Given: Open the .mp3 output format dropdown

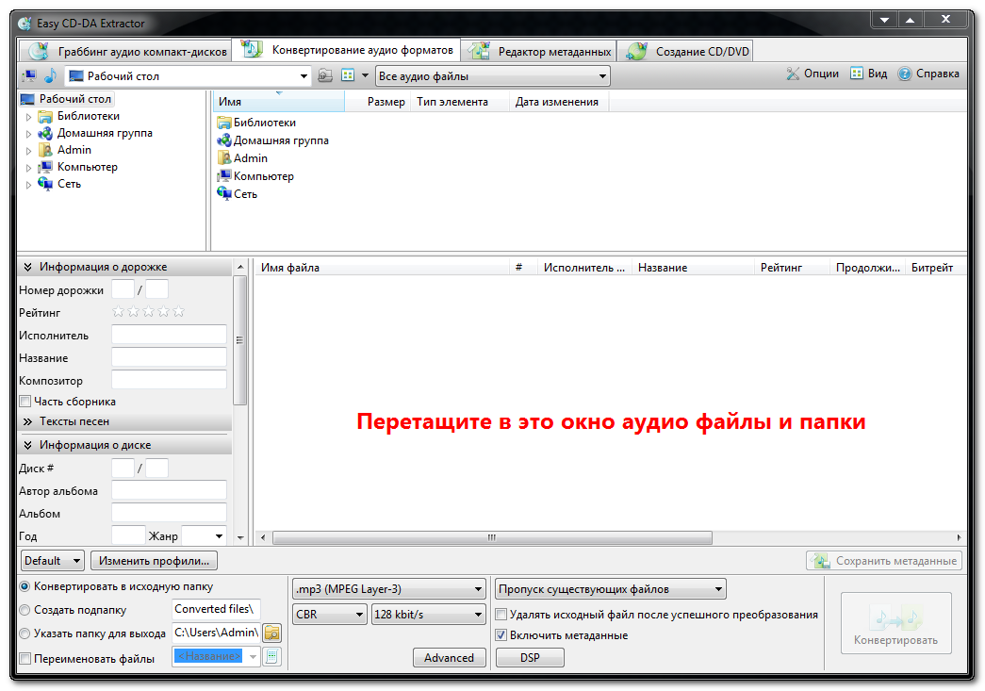Looking at the screenshot, I should [x=388, y=589].
